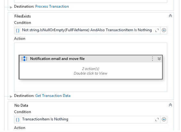
Task: Open options menu on Notification email sequence
Action: 152,59
